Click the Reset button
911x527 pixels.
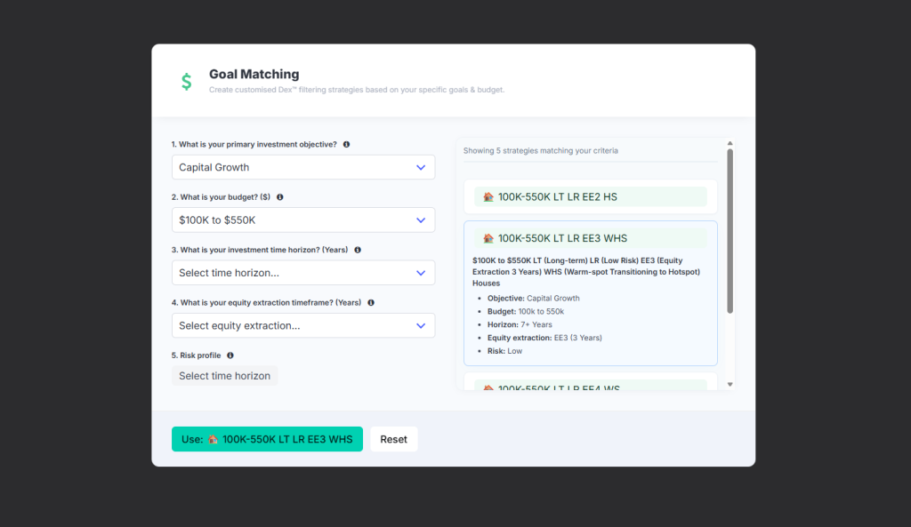394,439
